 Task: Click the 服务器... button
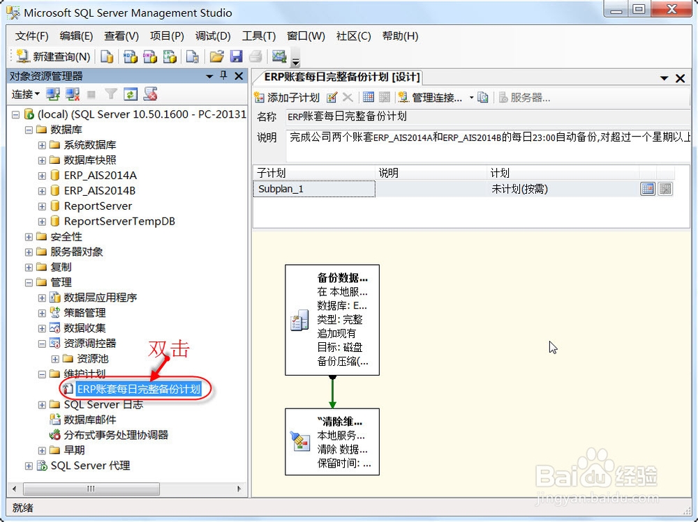pos(524,98)
